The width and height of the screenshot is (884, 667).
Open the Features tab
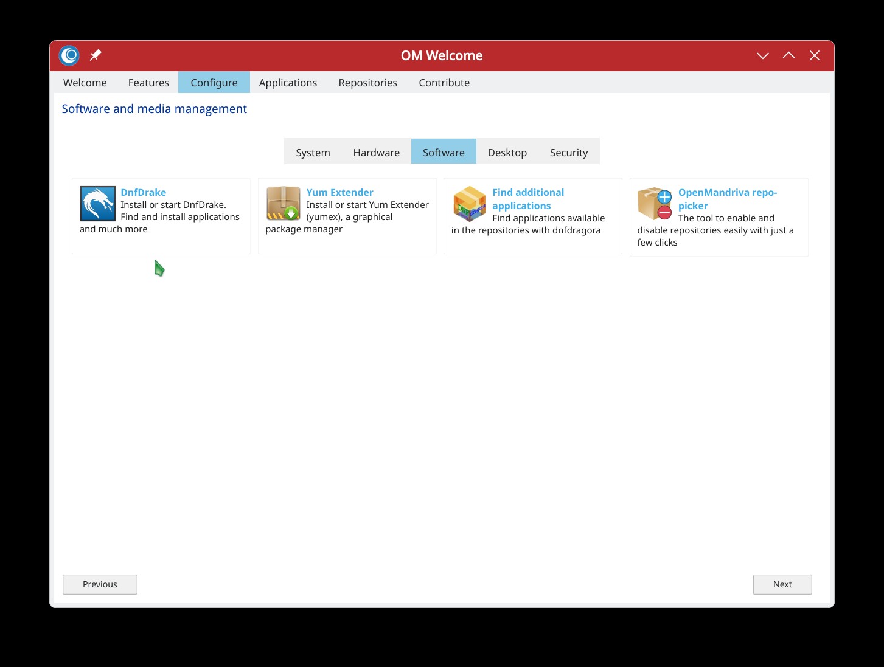pos(148,83)
